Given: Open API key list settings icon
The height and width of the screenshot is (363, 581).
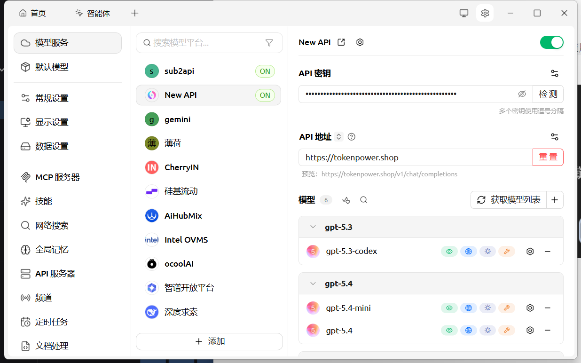Looking at the screenshot, I should click(x=555, y=73).
